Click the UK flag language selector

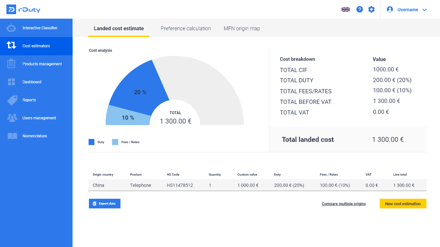tap(345, 9)
